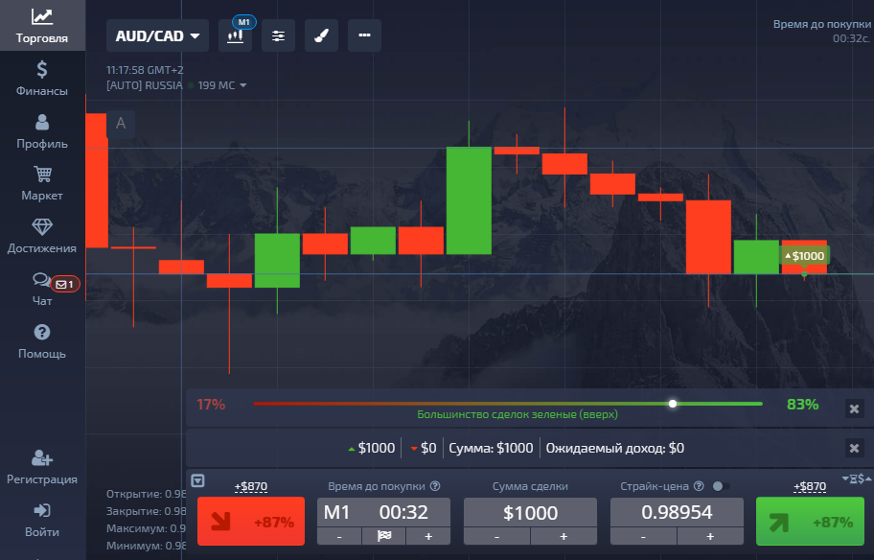
Task: Open the three-dots more options button
Action: [x=364, y=35]
